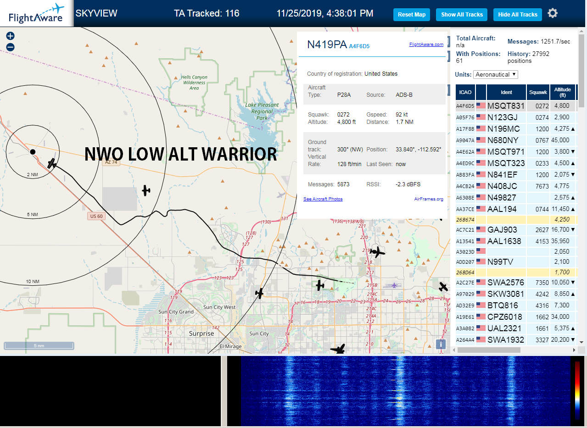Select the AAL1638 aircraft row
This screenshot has width=587, height=428.
pos(516,241)
